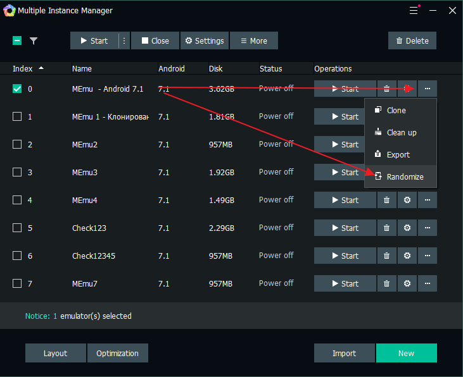This screenshot has width=463, height=377.
Task: Delete the MEmu4 instance via trash icon
Action: pyautogui.click(x=386, y=200)
